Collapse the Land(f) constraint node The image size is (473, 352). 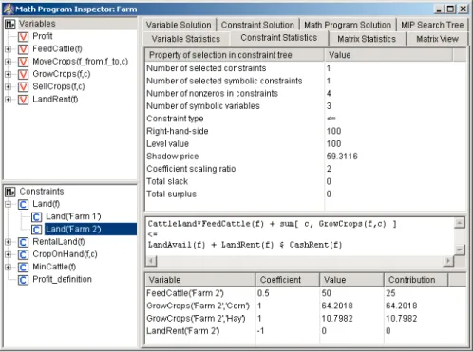pyautogui.click(x=9, y=204)
